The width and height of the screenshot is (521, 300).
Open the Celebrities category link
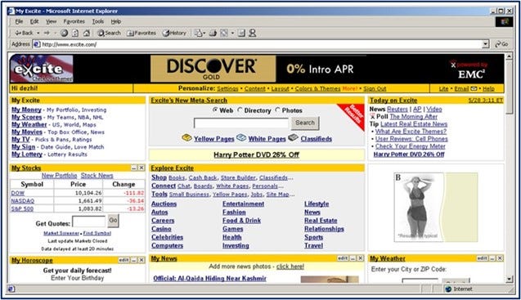[167, 237]
